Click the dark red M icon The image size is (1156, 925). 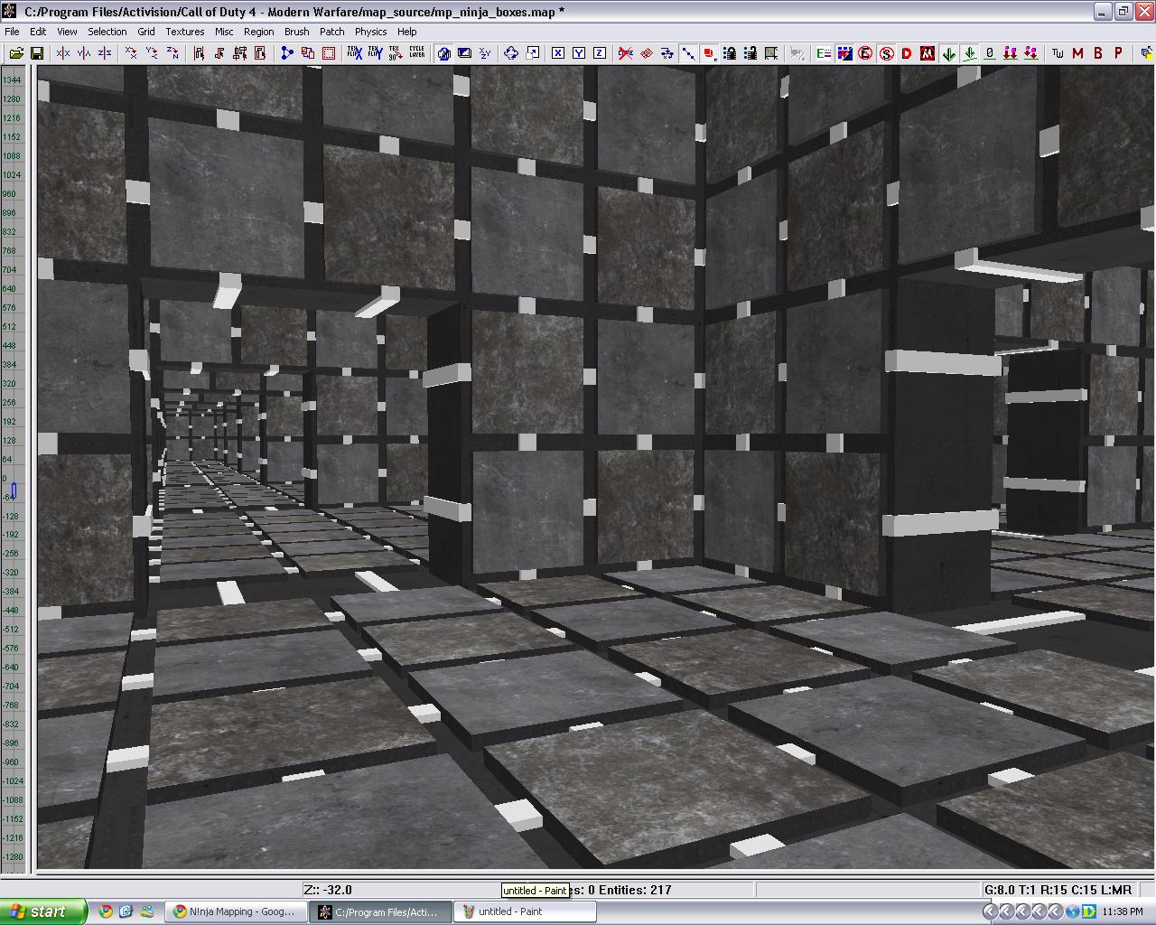coord(1078,53)
